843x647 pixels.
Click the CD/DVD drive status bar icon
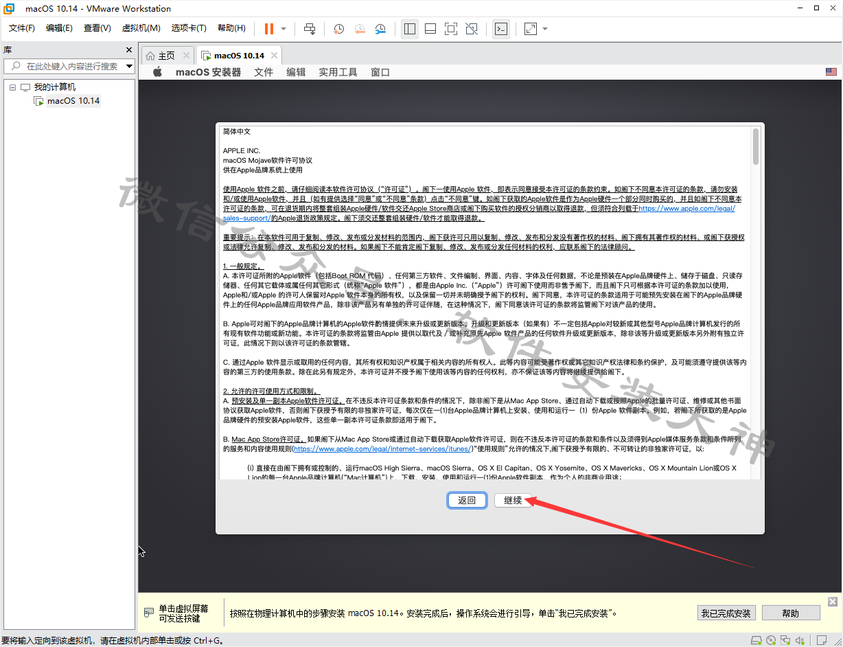(772, 640)
